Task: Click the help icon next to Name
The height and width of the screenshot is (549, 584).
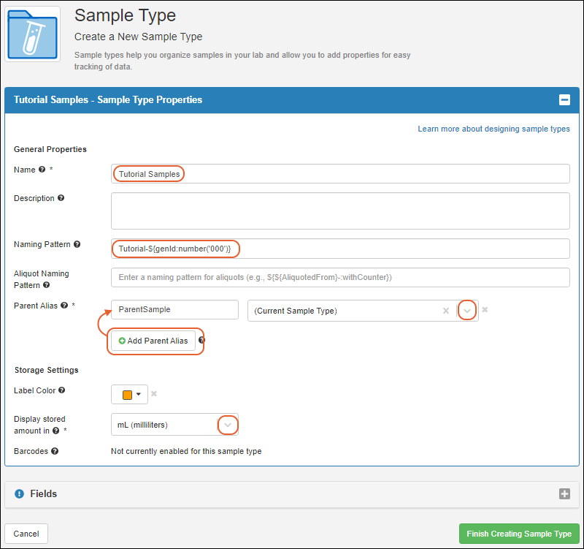Action: 42,170
